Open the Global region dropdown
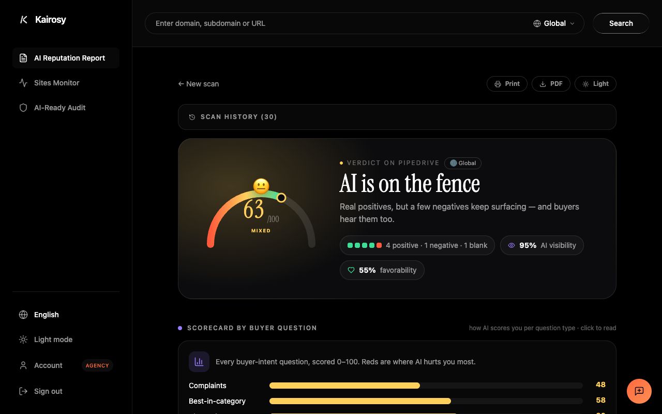Image resolution: width=662 pixels, height=414 pixels. 554,23
